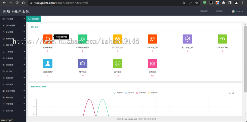Click the 取图小程序系统 logo title
This screenshot has height=122, width=247.
point(16,11)
